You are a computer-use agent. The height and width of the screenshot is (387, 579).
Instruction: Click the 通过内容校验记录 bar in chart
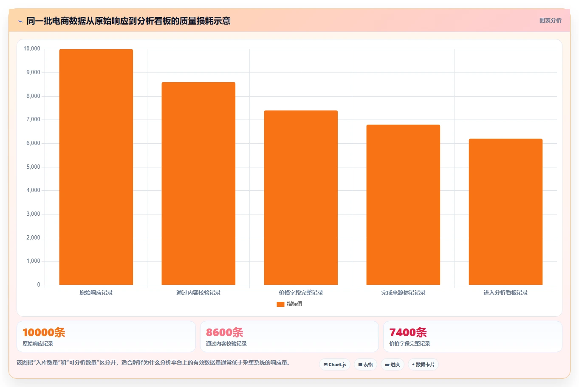point(198,184)
